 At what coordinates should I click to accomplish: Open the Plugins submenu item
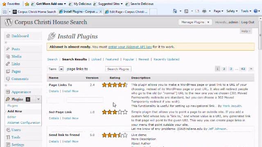pos(13,106)
